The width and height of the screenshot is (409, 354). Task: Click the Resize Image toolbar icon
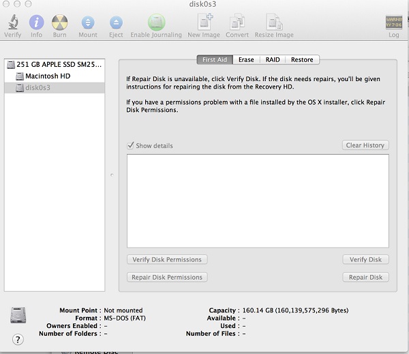point(274,22)
